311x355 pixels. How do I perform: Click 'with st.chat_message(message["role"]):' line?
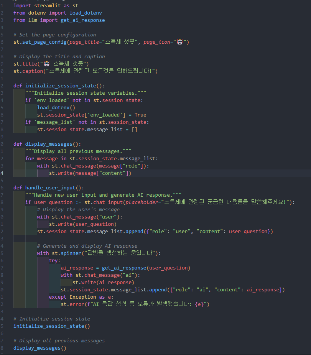[93, 166]
